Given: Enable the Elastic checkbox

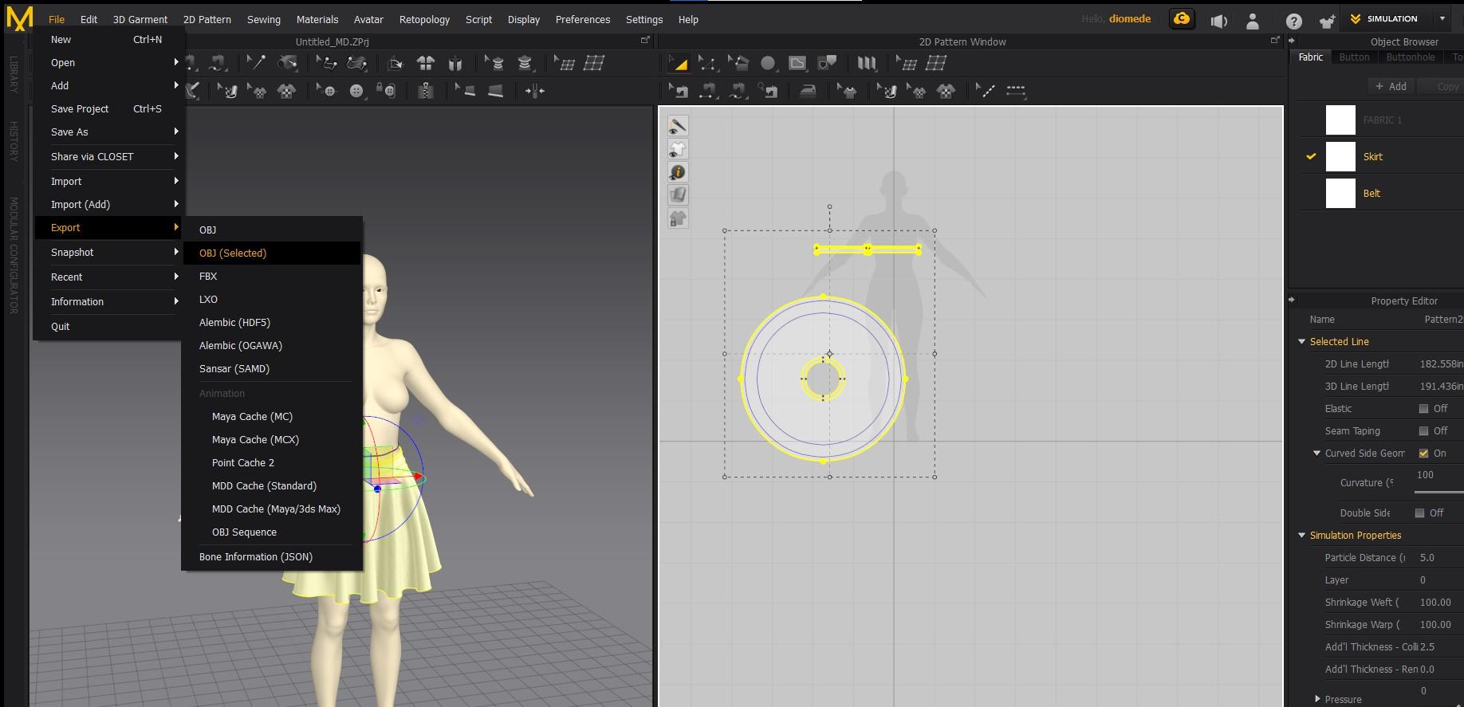Looking at the screenshot, I should [1423, 409].
